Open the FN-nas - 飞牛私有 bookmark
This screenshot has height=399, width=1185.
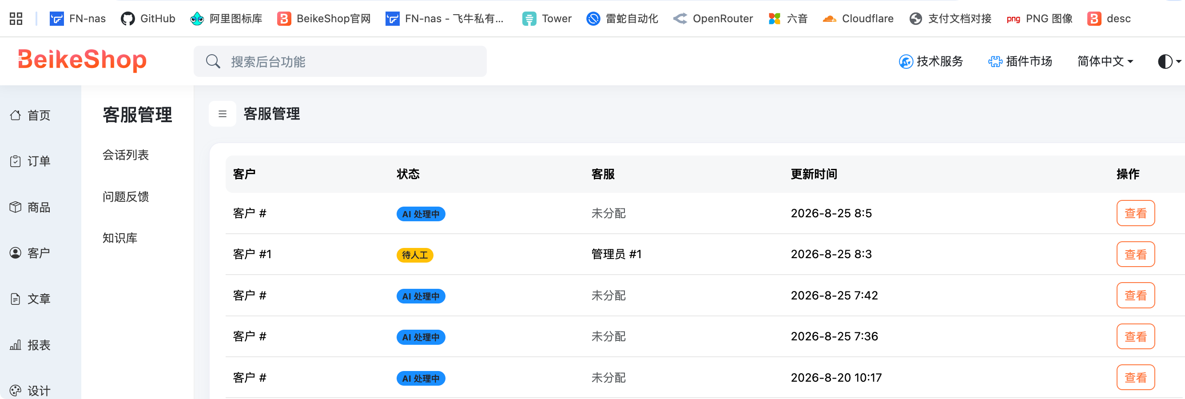pos(444,18)
